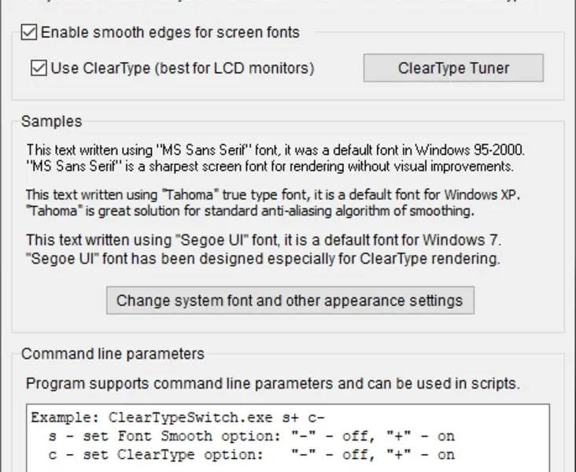Click the "designed especially for ClearType rendering" line
This screenshot has height=472, width=576.
[x=263, y=258]
